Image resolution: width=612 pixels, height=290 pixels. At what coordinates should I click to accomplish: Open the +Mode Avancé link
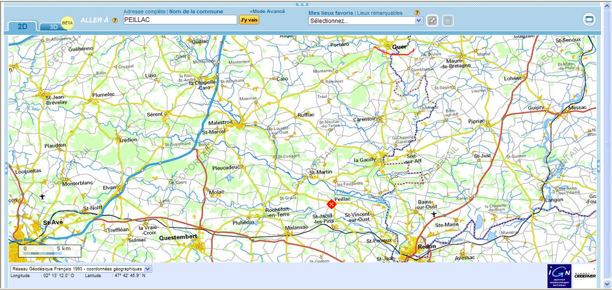coord(267,12)
